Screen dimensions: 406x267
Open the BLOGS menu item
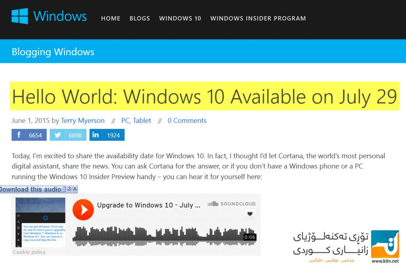(x=140, y=18)
